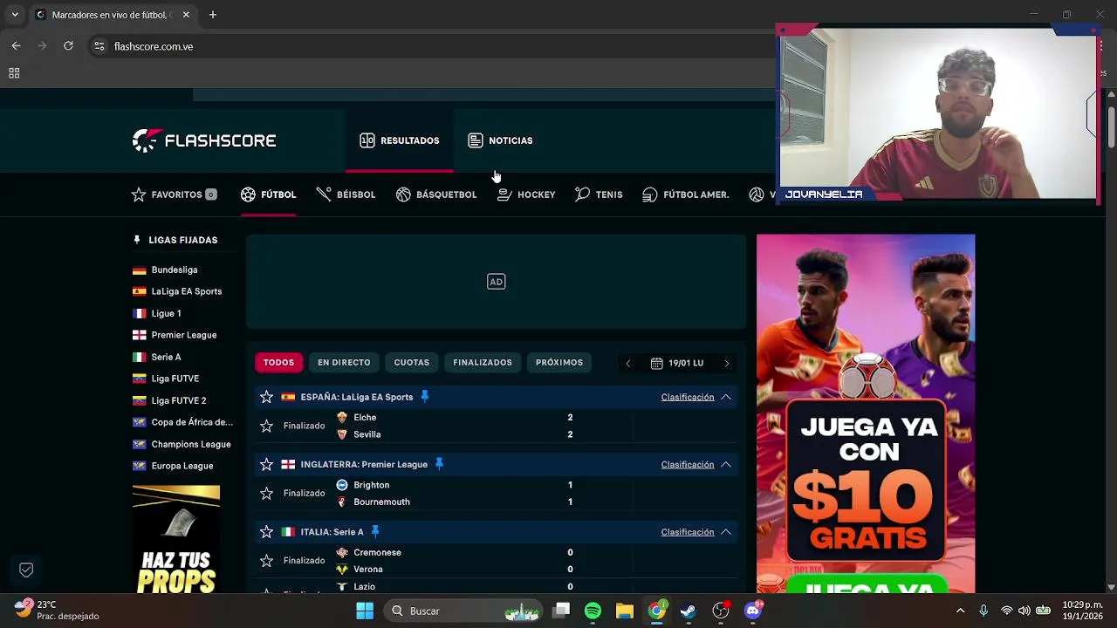1117x628 pixels.
Task: Favorite the Premier League star
Action: [x=267, y=464]
